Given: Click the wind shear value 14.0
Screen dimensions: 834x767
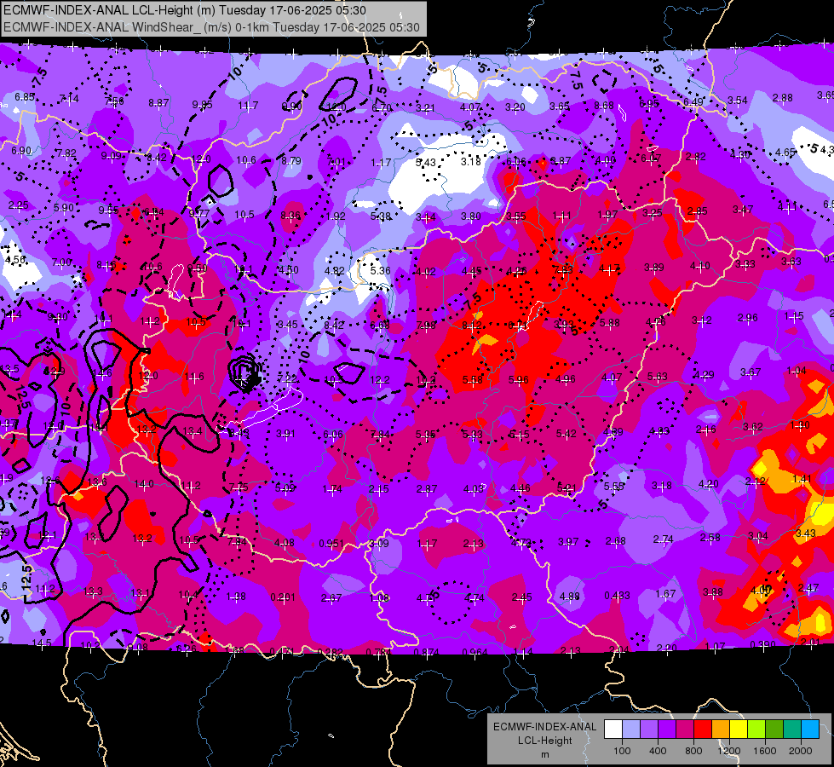Looking at the screenshot, I should click(144, 484).
